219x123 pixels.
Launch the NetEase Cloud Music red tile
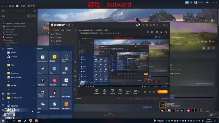pos(54,81)
